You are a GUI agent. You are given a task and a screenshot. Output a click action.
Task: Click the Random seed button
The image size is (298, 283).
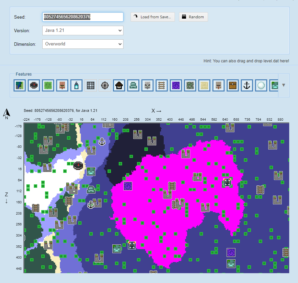pos(193,17)
